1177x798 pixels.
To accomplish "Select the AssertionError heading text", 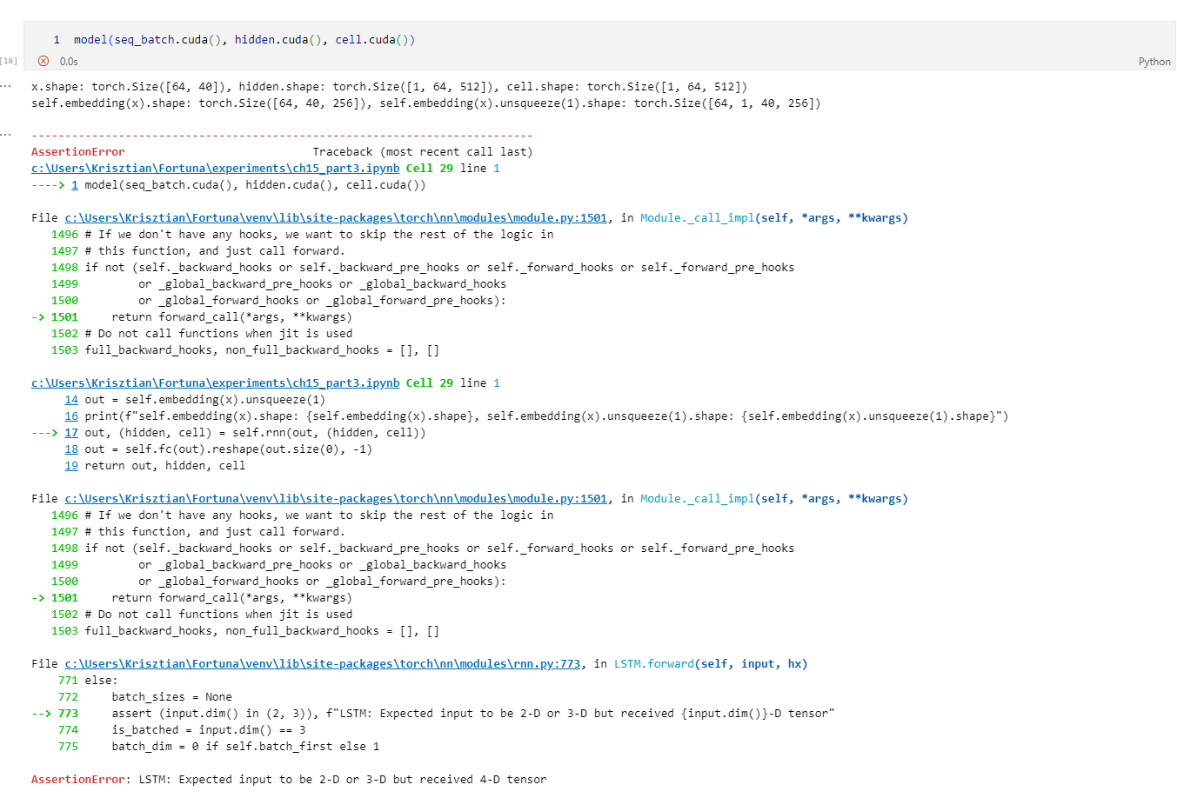I will pyautogui.click(x=77, y=151).
